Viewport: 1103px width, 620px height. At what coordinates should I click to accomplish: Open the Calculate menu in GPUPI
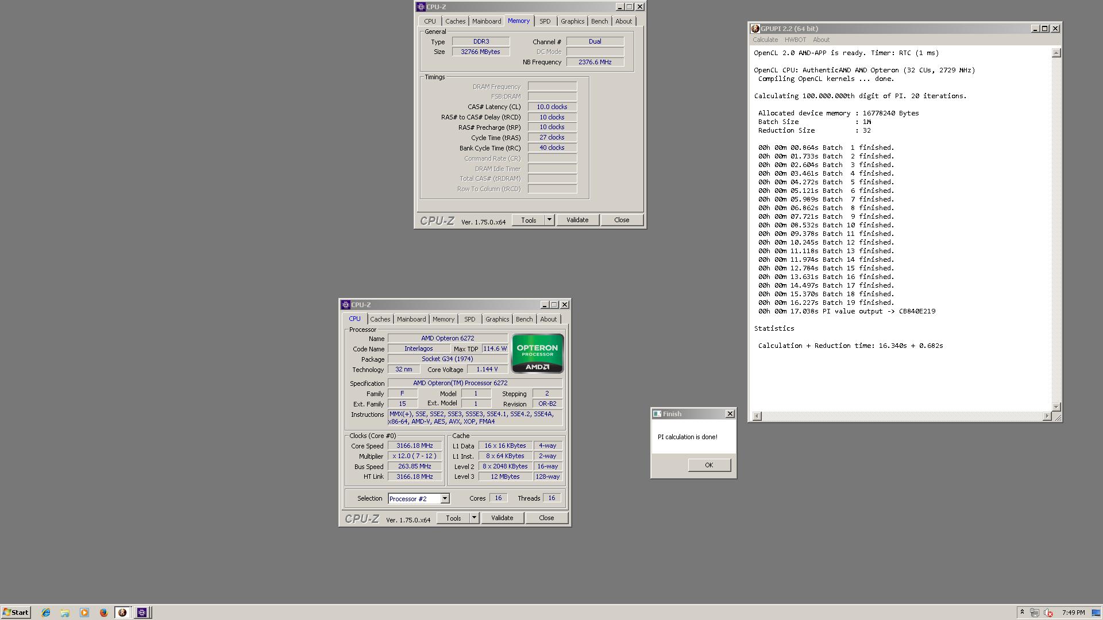765,40
